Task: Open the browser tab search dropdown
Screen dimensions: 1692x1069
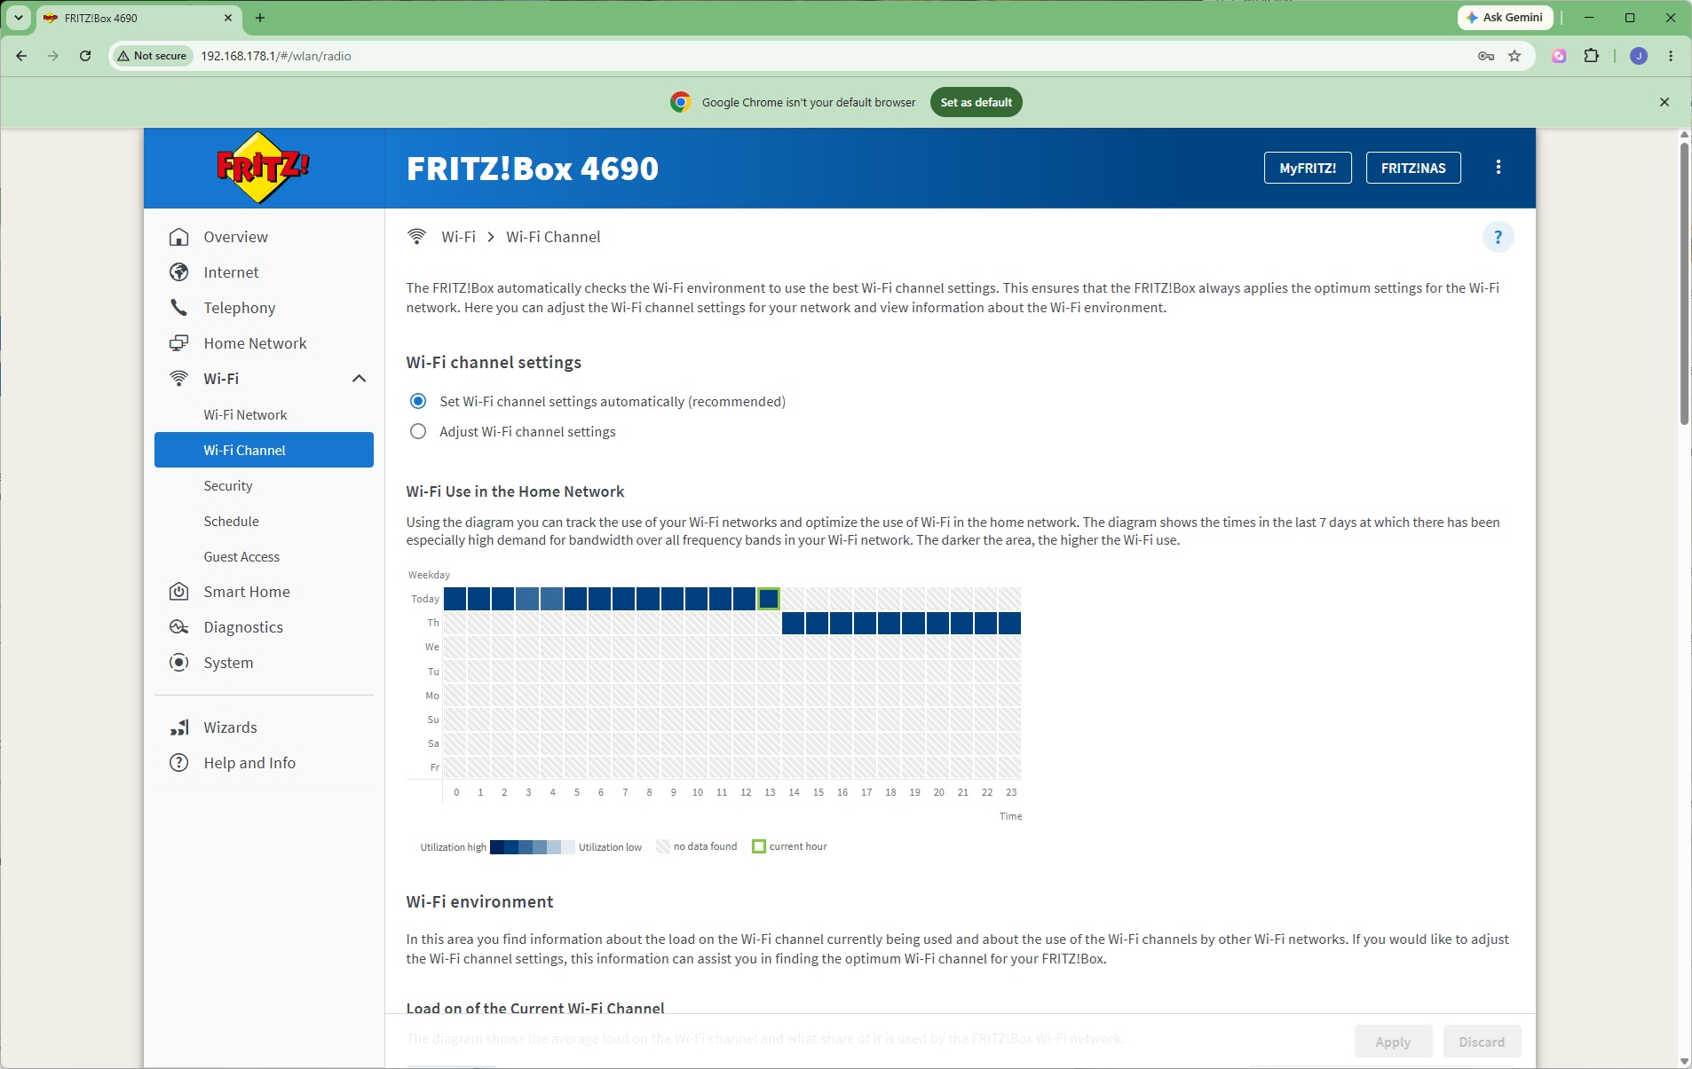Action: click(x=18, y=18)
